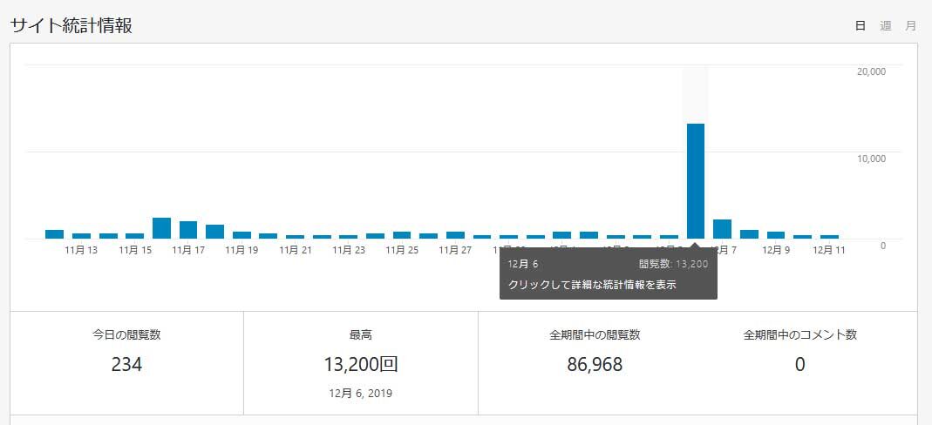Switch stats view to 週 (week)
The width and height of the screenshot is (932, 425).
886,26
